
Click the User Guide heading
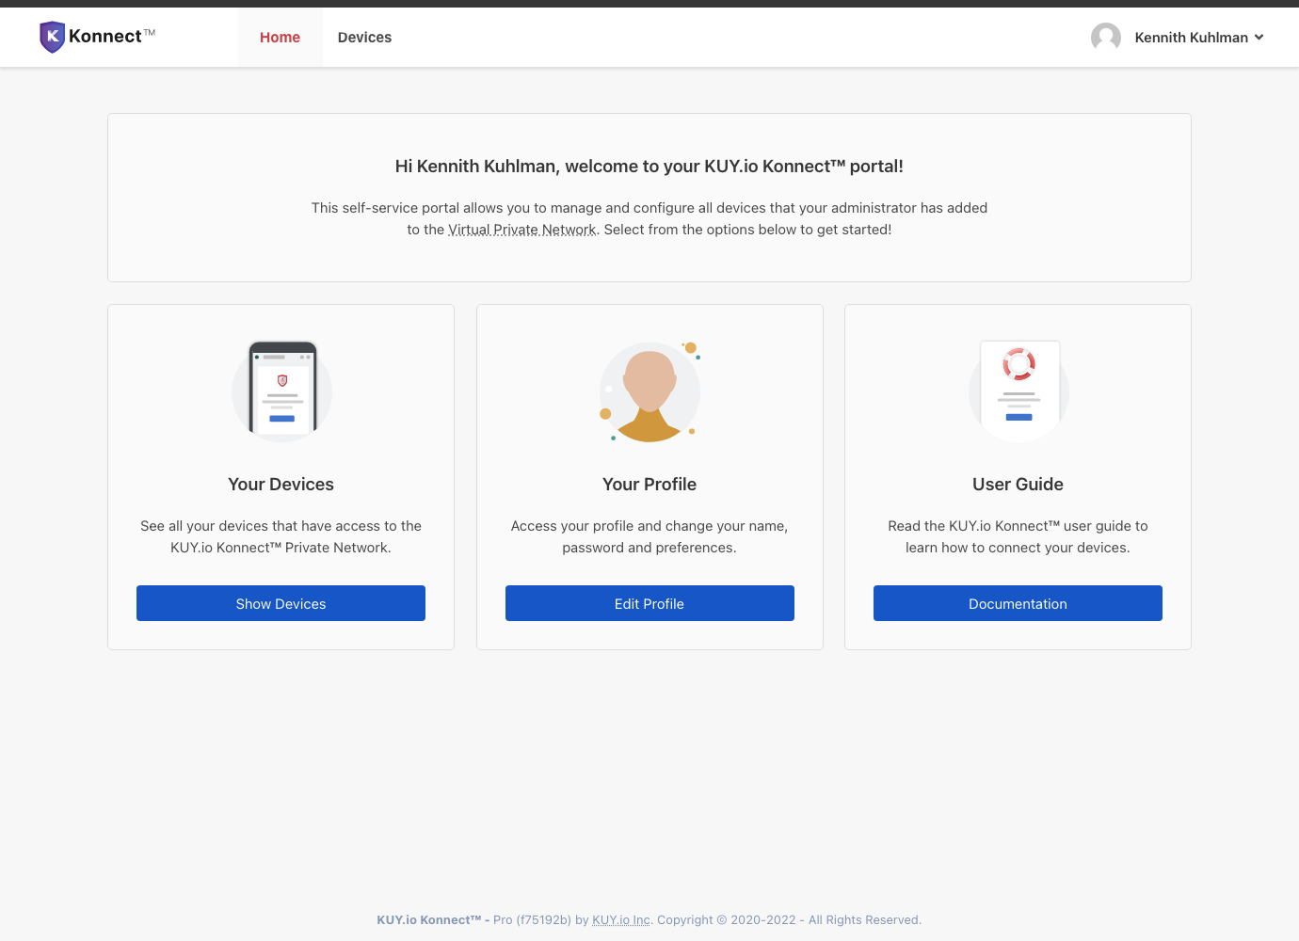point(1018,485)
